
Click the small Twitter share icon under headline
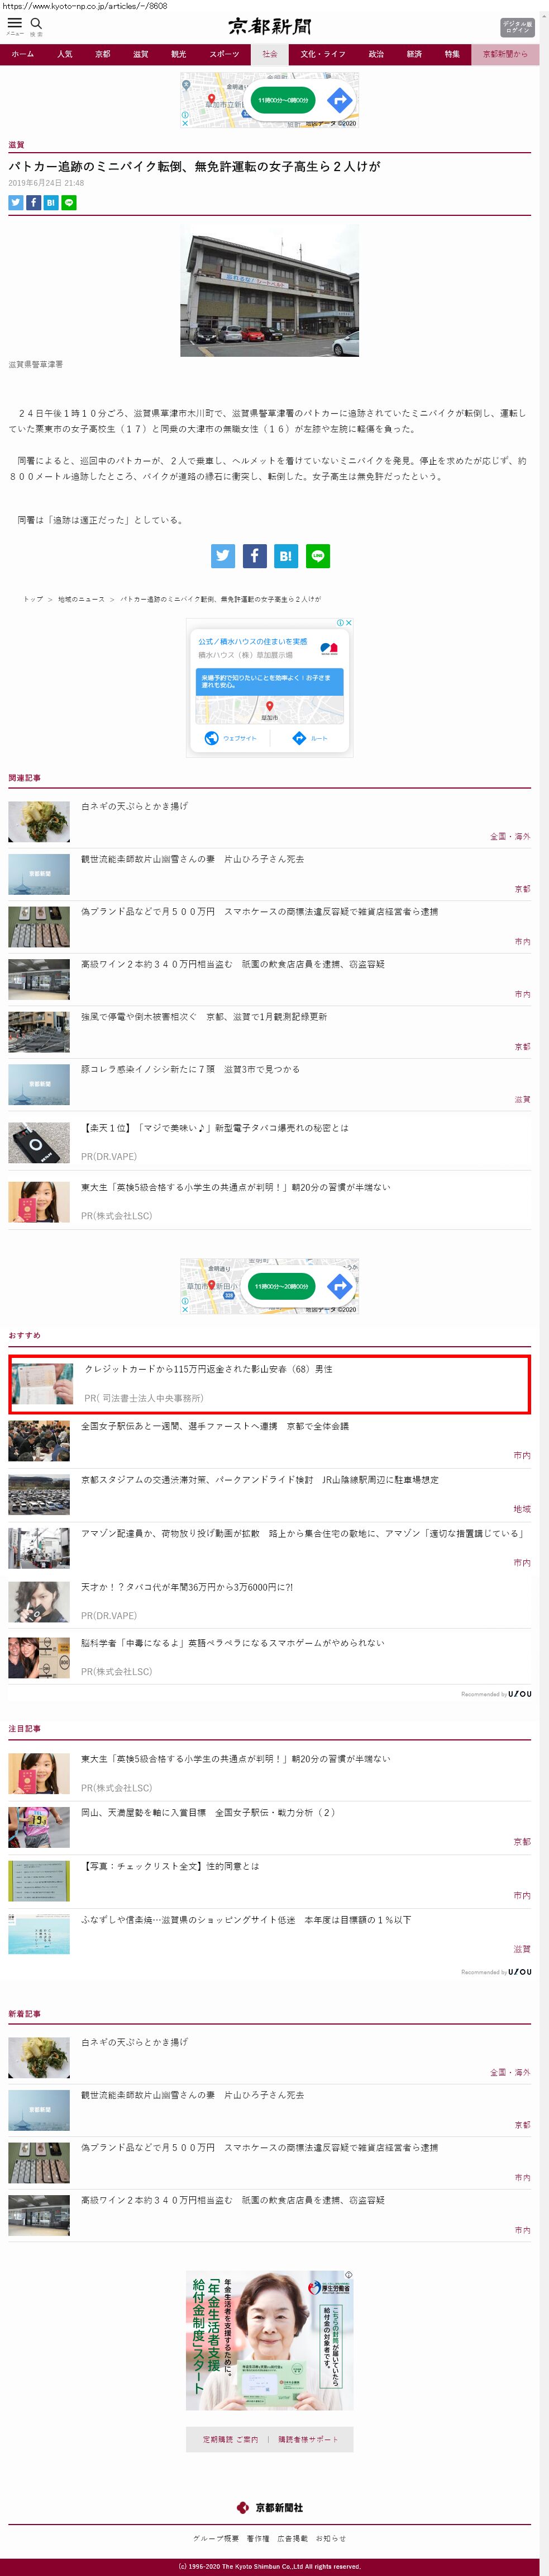pos(16,203)
